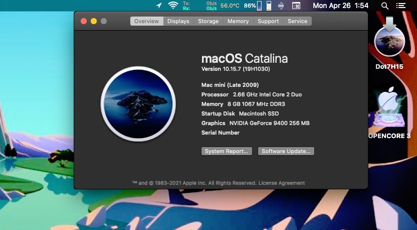Click the Mon Apr 26 1:54 clock
417x230 pixels.
tap(341, 6)
